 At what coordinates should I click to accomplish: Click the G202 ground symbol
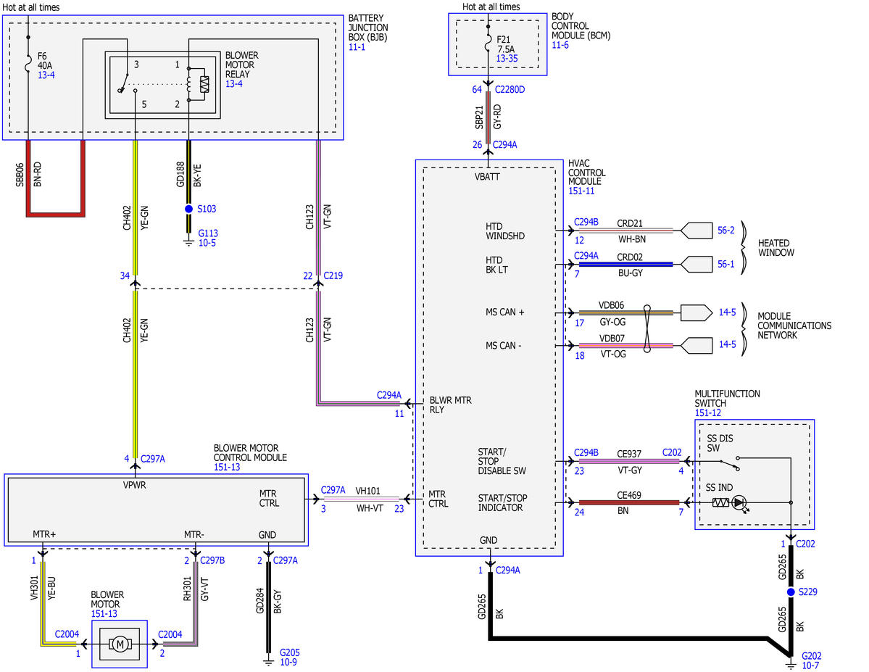click(791, 663)
